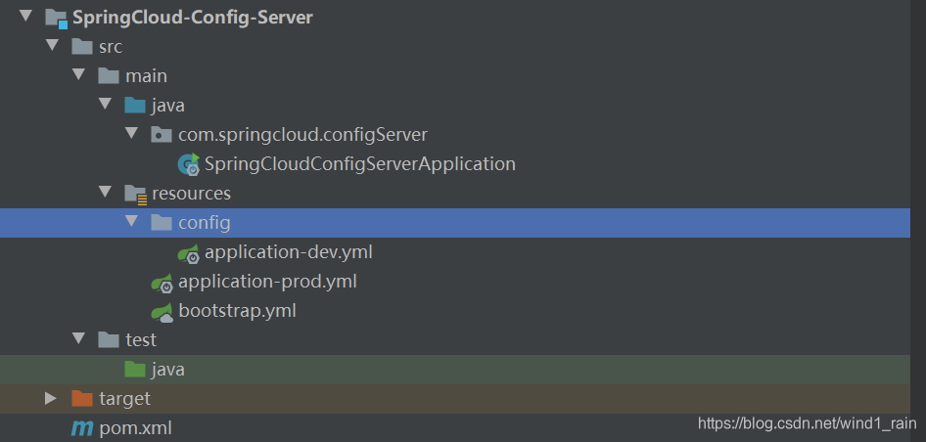Viewport: 926px width, 442px height.
Task: Click the resources root folder icon
Action: [x=136, y=195]
